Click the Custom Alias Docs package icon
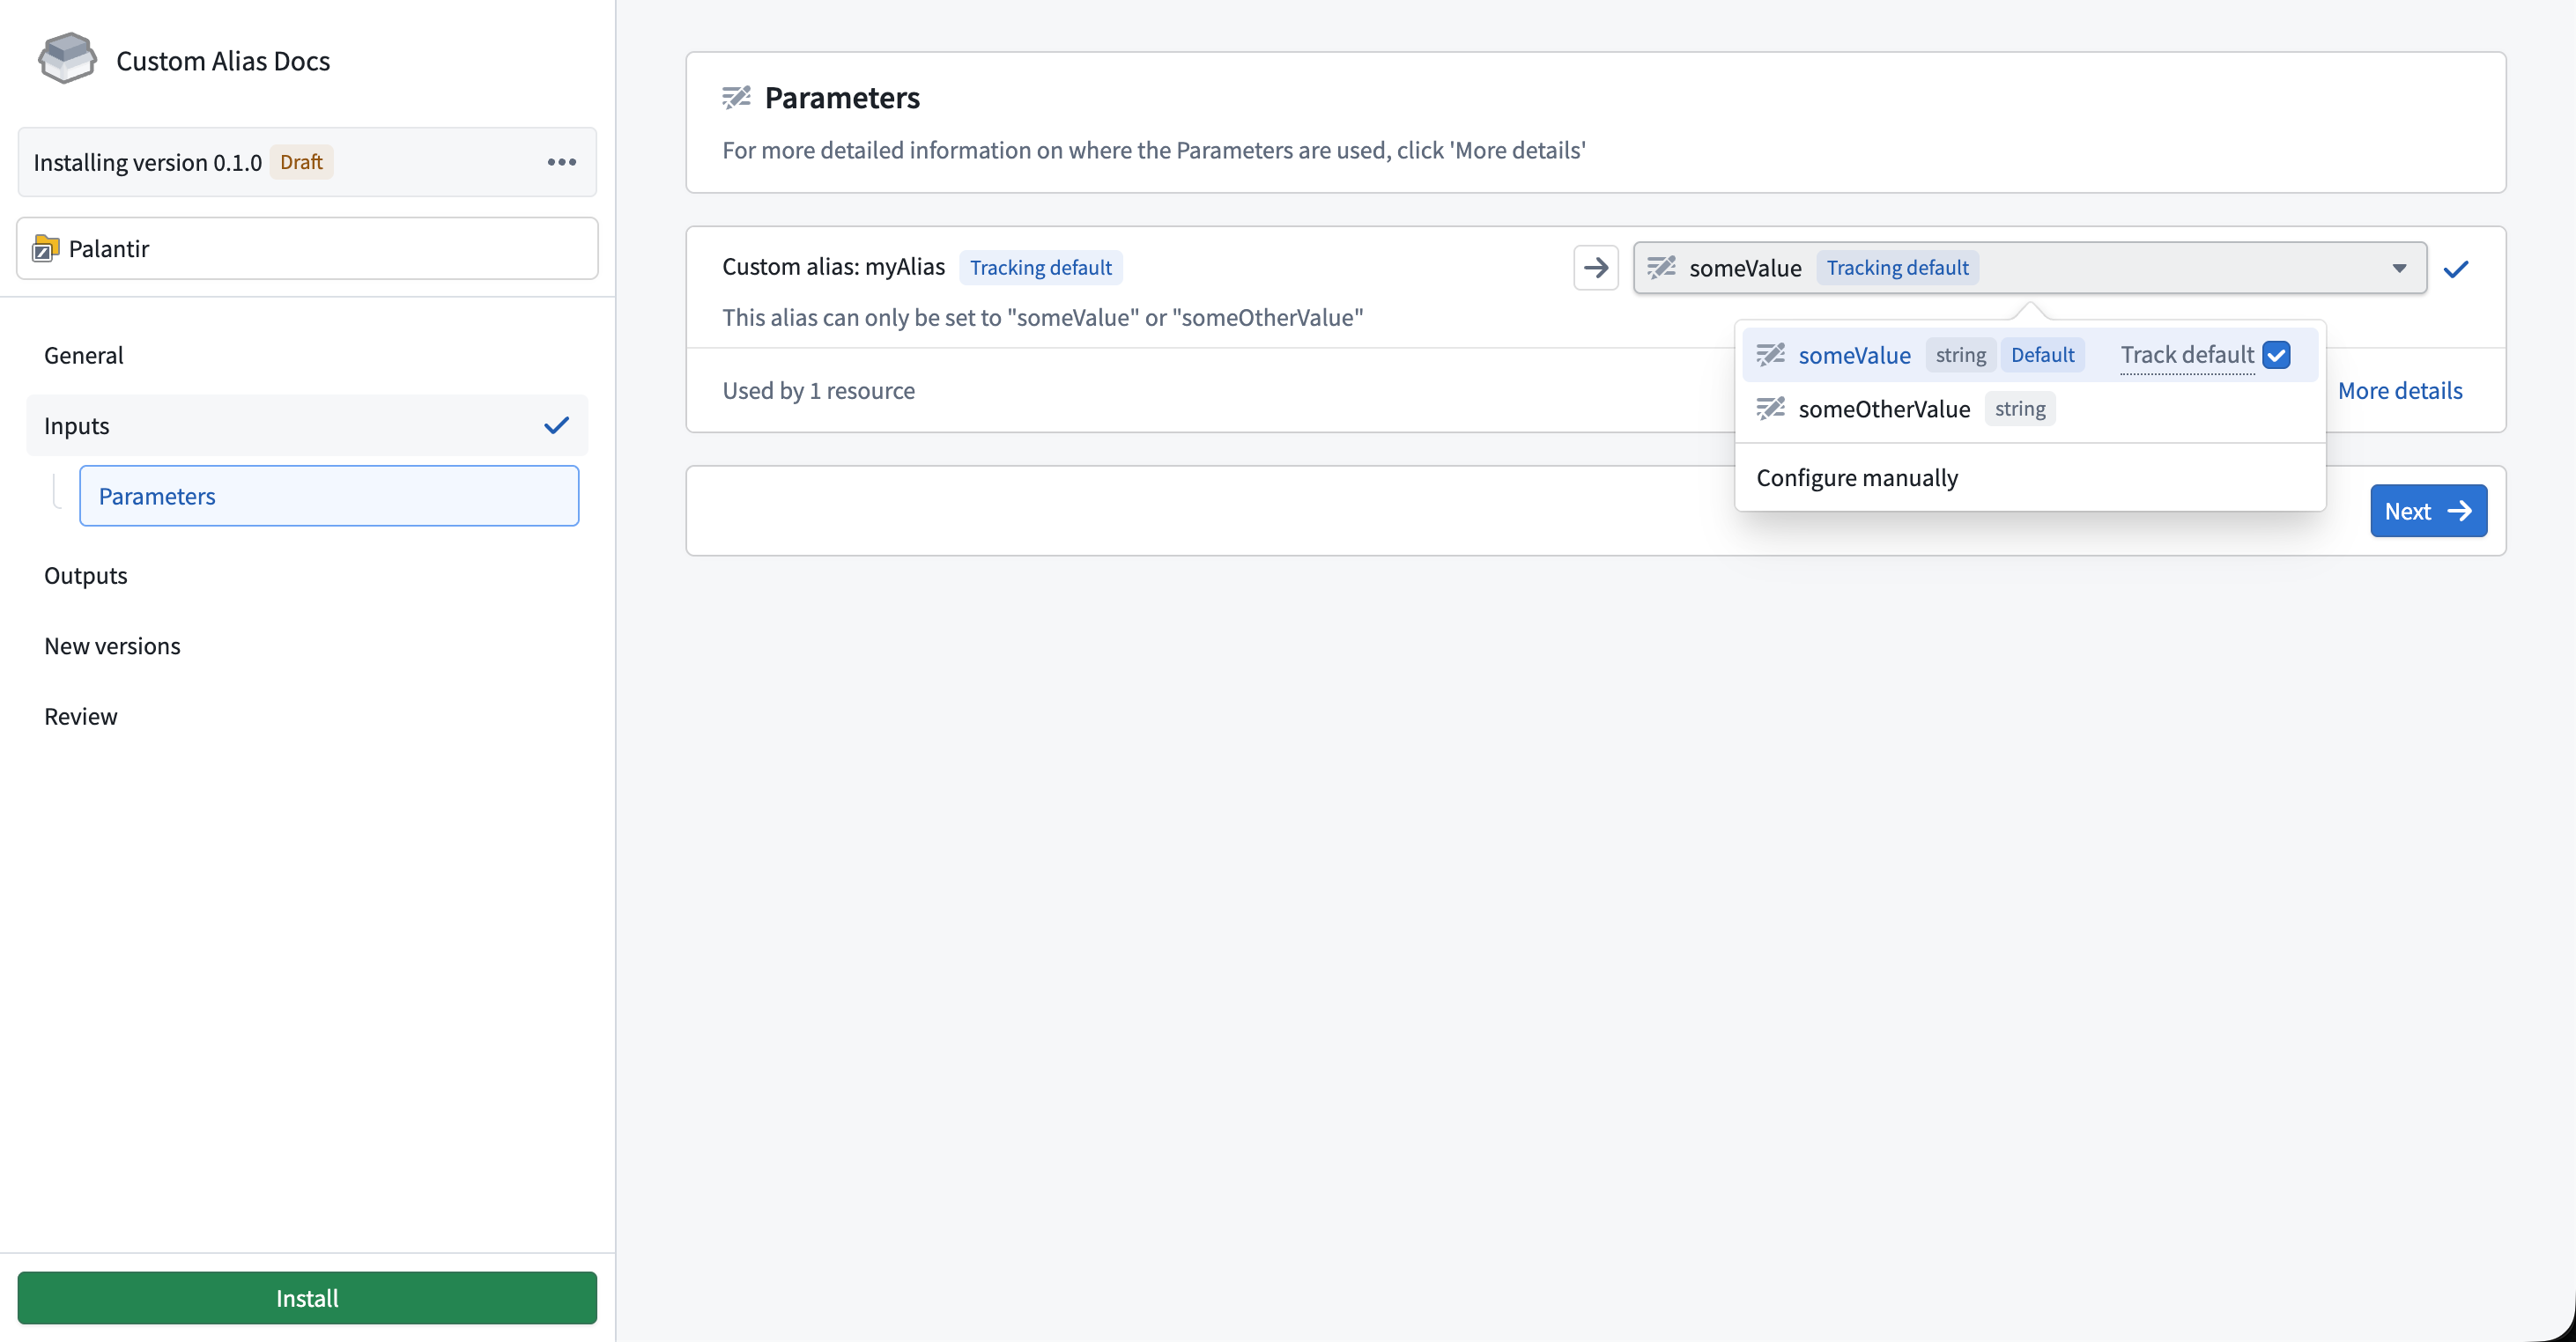The width and height of the screenshot is (2576, 1342). point(66,58)
